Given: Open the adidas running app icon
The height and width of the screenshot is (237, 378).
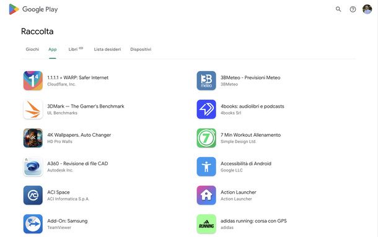Looking at the screenshot, I should (x=206, y=224).
